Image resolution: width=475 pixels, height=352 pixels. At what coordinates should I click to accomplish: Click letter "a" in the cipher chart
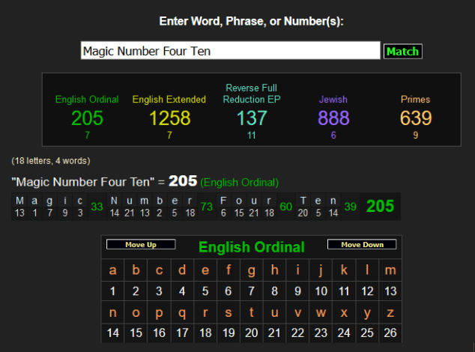113,270
